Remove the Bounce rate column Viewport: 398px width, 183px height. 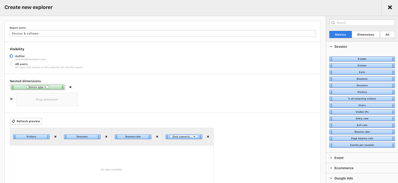157,136
